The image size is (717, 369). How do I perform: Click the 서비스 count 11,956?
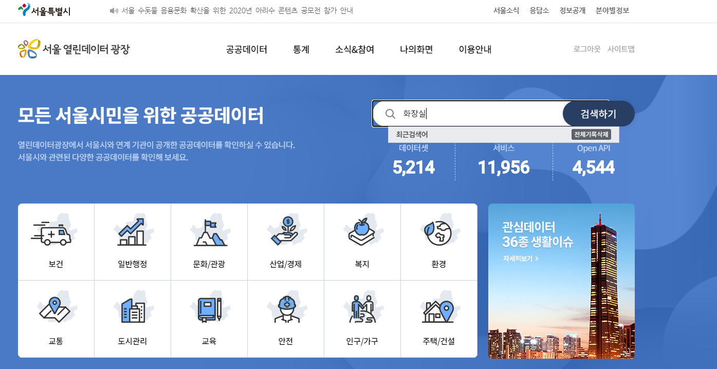tap(504, 167)
